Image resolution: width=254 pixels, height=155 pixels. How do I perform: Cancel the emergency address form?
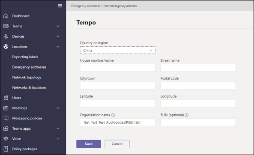tap(117, 144)
